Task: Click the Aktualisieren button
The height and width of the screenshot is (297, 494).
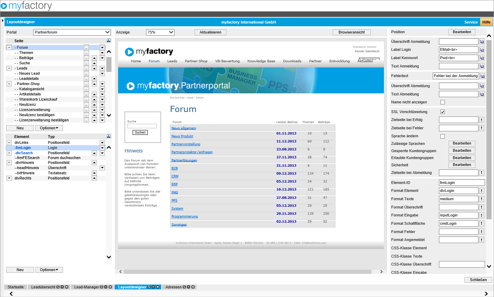Action: pyautogui.click(x=210, y=32)
